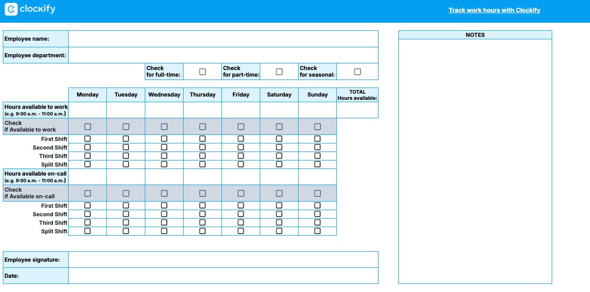Tick the part-time employment checkbox
Viewport: 590px width, 292px height.
point(279,72)
